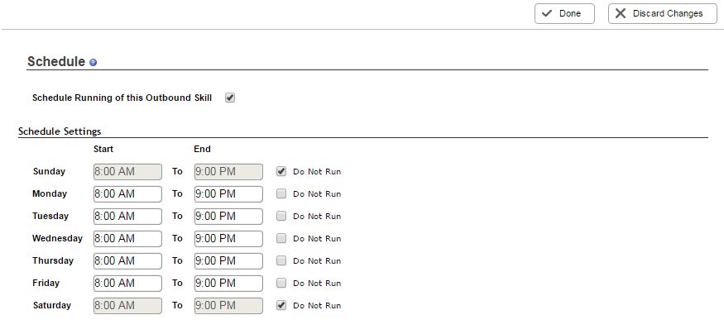This screenshot has height=334, width=724.
Task: Enable Do Not Run for Friday
Action: coord(281,284)
